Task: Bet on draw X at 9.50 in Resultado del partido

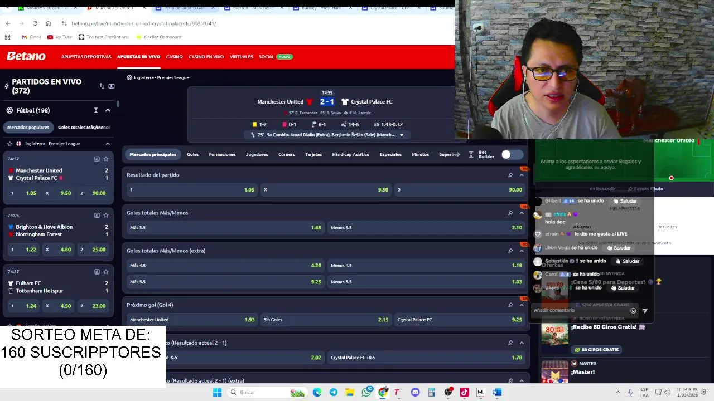Action: click(326, 190)
